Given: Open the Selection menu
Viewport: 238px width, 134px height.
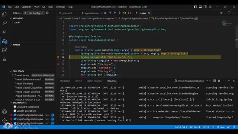Looking at the screenshot, I should (x=26, y=7).
